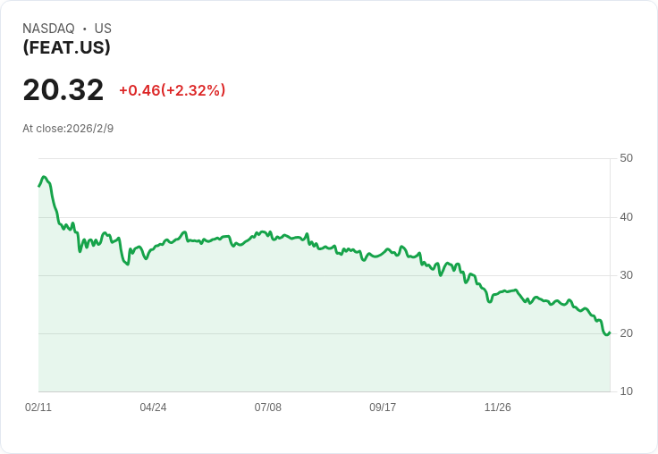Select the 07/08 x-axis date label

pyautogui.click(x=267, y=408)
